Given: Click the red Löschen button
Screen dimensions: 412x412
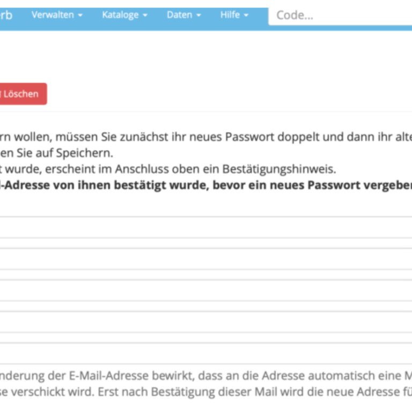Looking at the screenshot, I should [23, 94].
